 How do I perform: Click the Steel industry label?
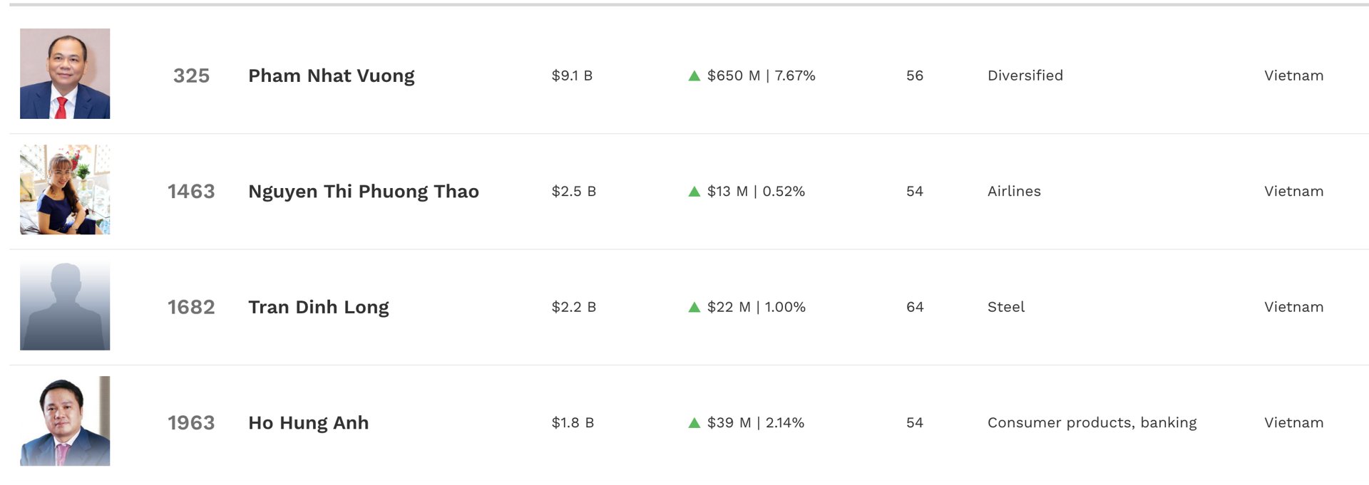click(x=1005, y=307)
